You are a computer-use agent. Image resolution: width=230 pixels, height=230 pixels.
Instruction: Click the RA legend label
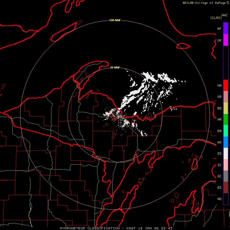pyautogui.click(x=219, y=131)
